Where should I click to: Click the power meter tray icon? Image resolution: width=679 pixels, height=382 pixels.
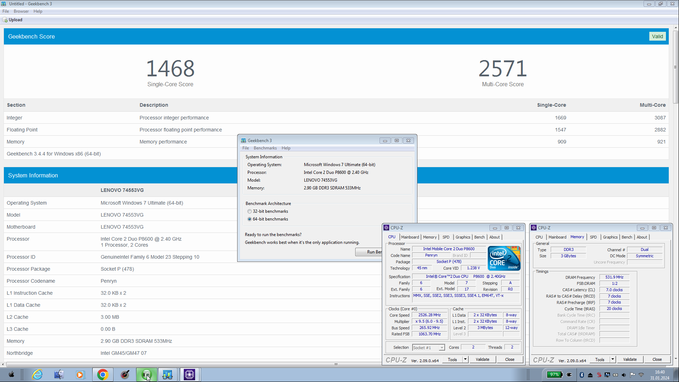[615, 375]
